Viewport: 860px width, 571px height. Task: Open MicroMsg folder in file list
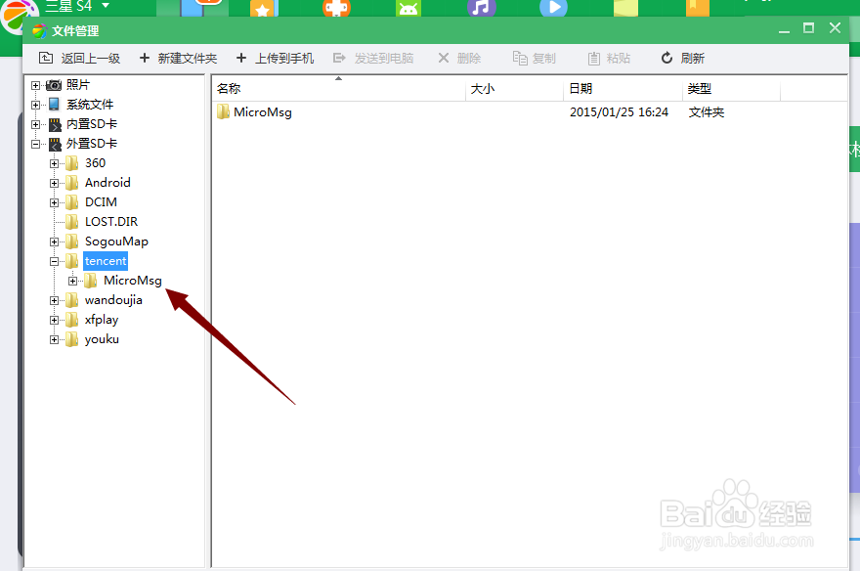click(263, 111)
